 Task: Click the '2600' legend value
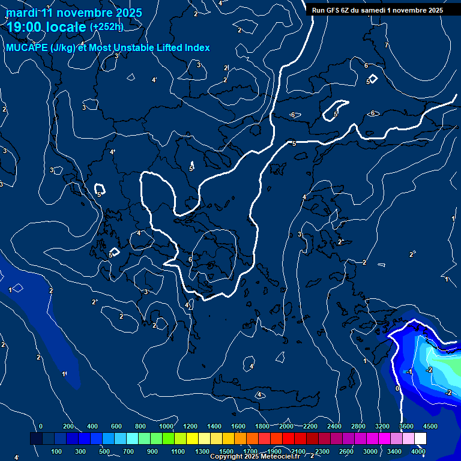tap(346, 451)
